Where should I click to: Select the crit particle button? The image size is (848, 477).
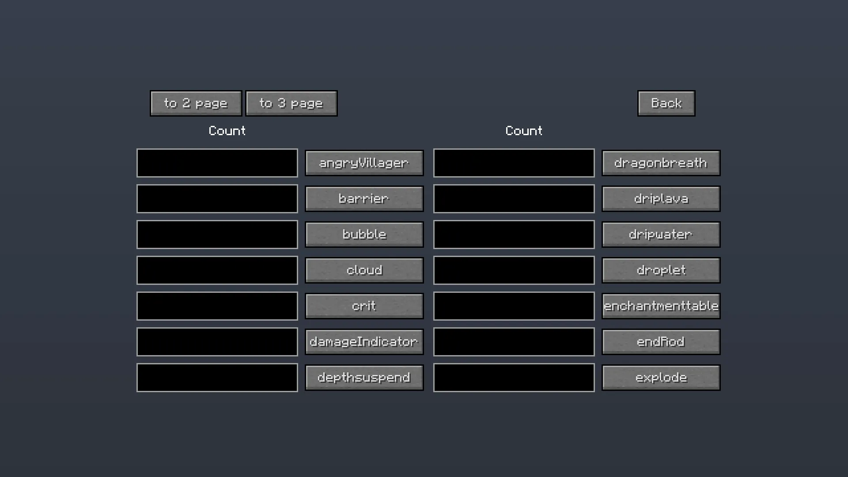(364, 306)
